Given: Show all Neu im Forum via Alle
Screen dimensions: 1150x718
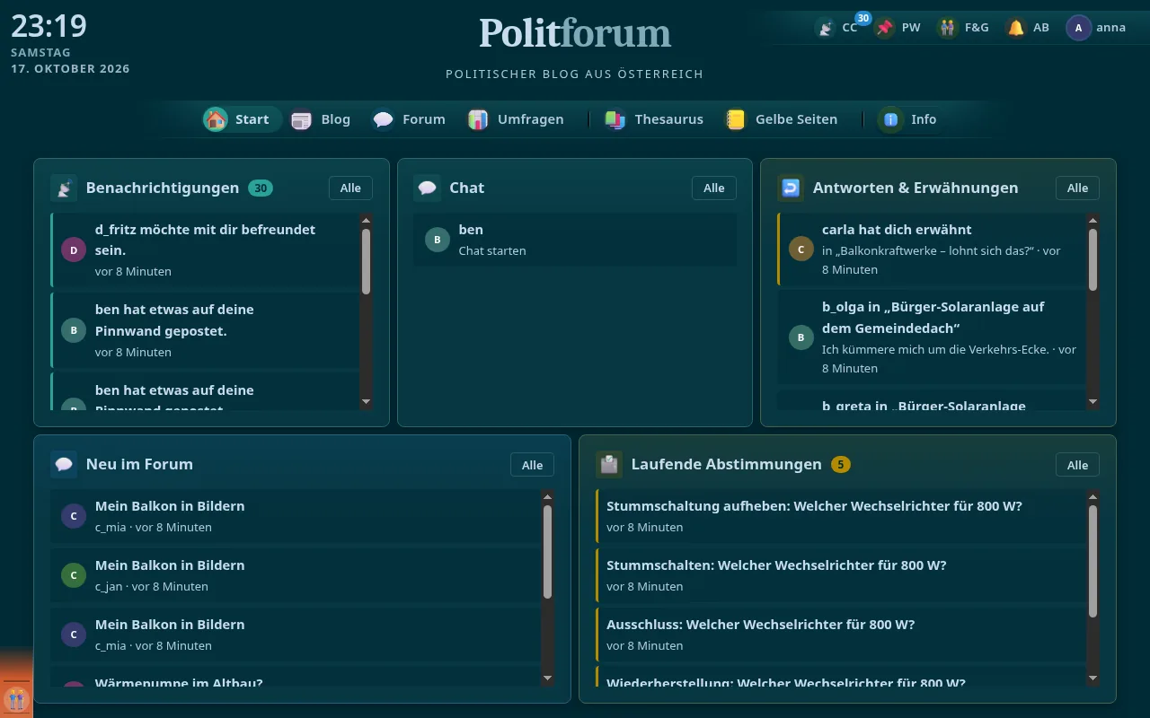Looking at the screenshot, I should click(533, 465).
